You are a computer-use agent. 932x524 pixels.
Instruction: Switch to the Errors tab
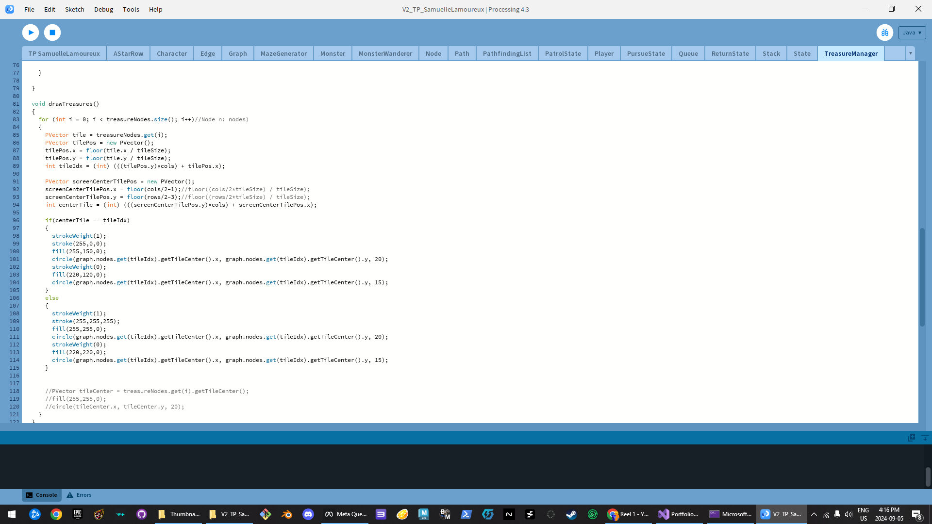click(79, 495)
